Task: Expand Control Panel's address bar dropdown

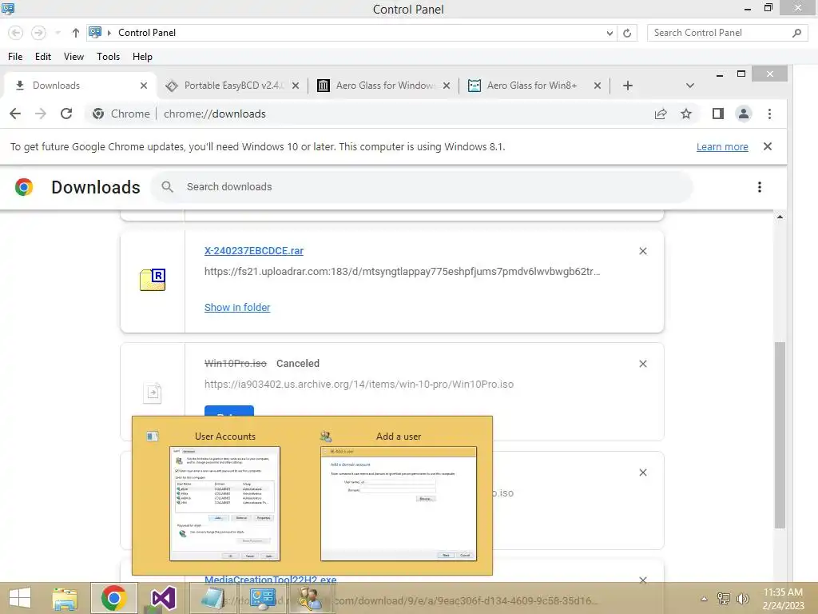Action: (x=610, y=34)
